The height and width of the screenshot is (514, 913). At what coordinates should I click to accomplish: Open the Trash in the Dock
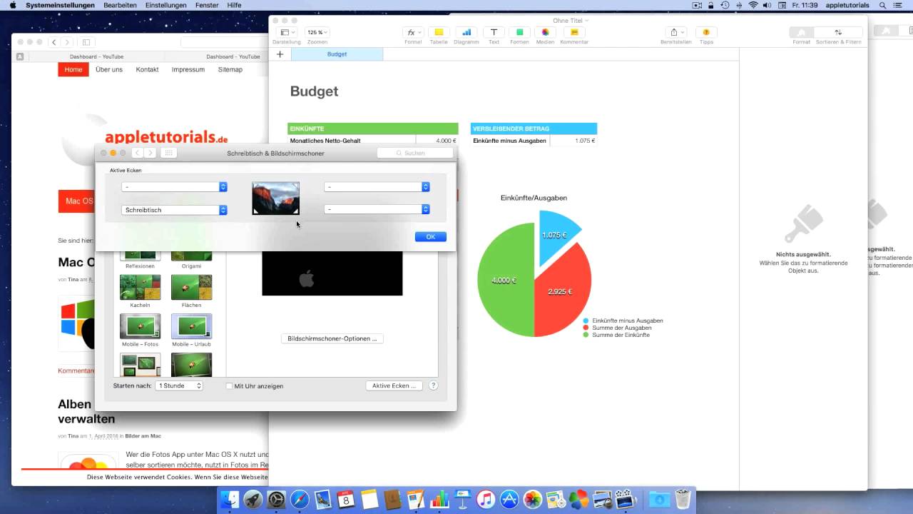(x=683, y=499)
